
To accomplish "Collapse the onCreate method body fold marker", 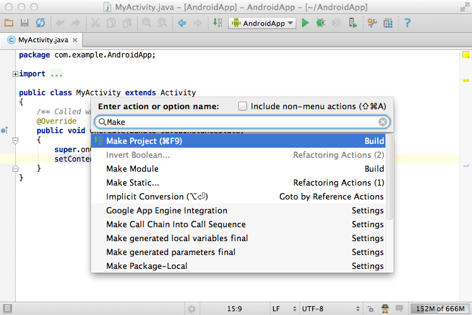I will (15, 140).
